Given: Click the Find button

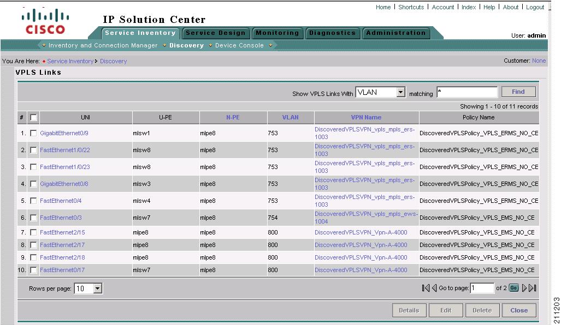Looking at the screenshot, I should (x=518, y=92).
